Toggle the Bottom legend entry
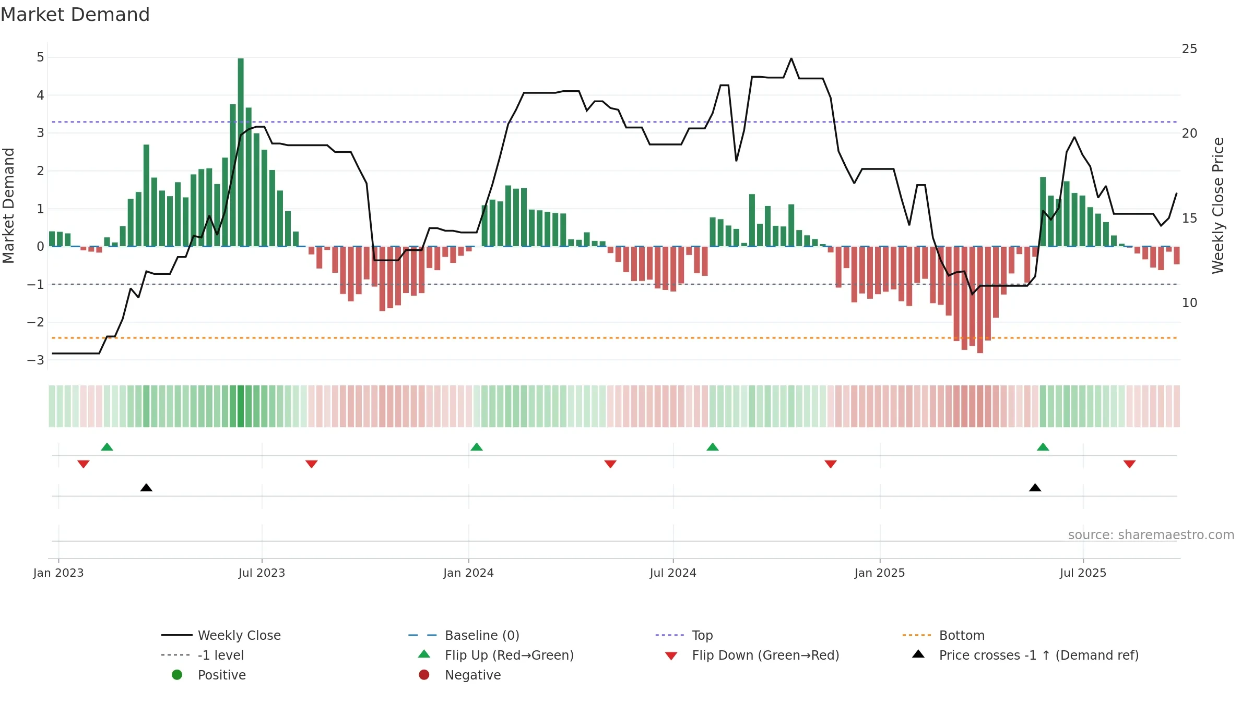 pos(943,635)
